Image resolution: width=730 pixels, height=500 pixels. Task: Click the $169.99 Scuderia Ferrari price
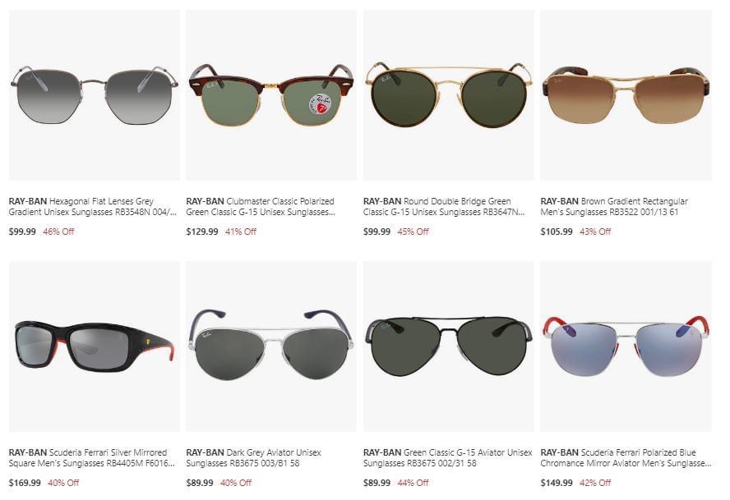tap(25, 483)
